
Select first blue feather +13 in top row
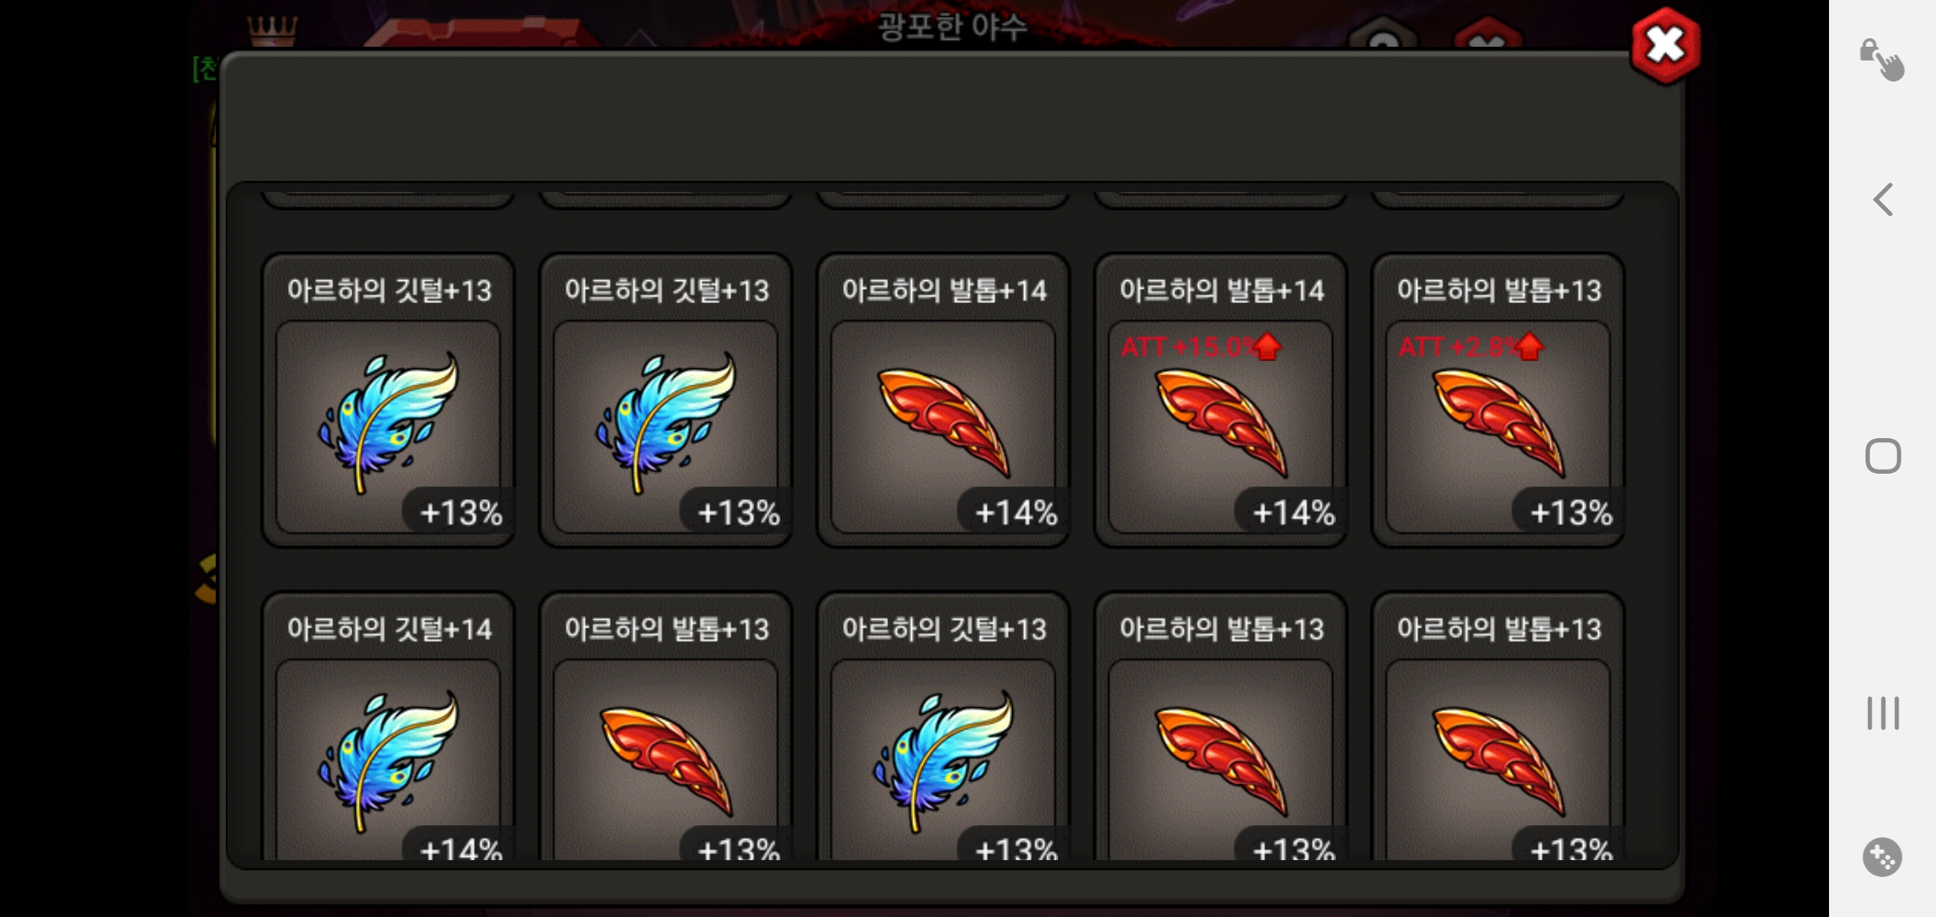(388, 400)
